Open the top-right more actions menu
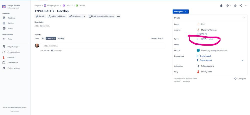This screenshot has height=115, width=250. pyautogui.click(x=246, y=6)
